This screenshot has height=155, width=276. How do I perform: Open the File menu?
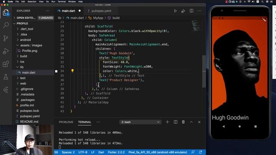coord(17,2)
